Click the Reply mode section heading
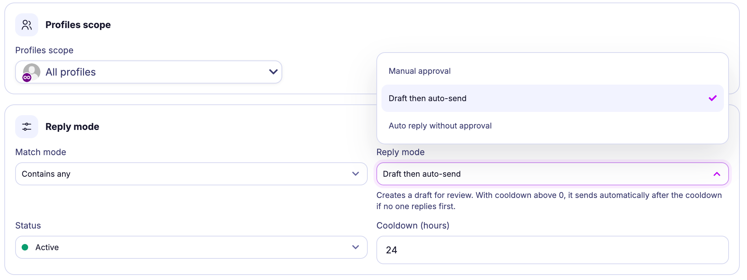 click(72, 127)
